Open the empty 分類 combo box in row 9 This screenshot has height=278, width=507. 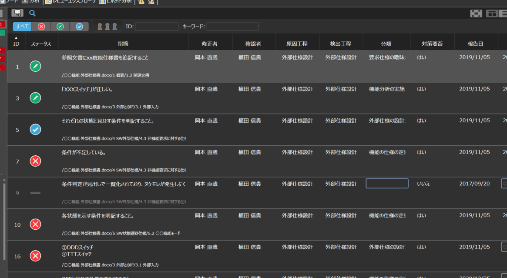pos(387,184)
